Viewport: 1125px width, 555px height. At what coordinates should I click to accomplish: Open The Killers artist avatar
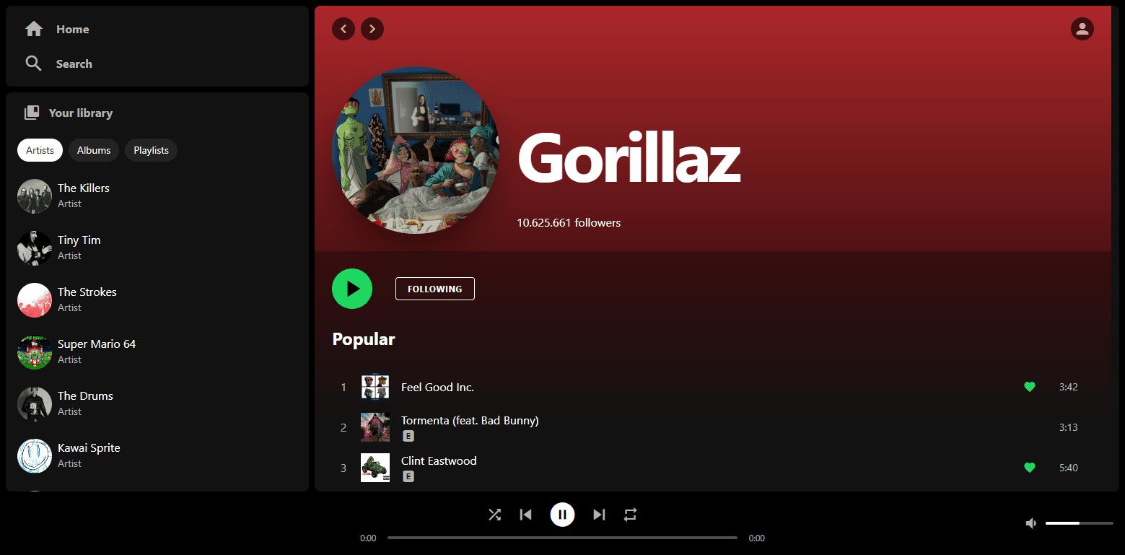tap(35, 196)
